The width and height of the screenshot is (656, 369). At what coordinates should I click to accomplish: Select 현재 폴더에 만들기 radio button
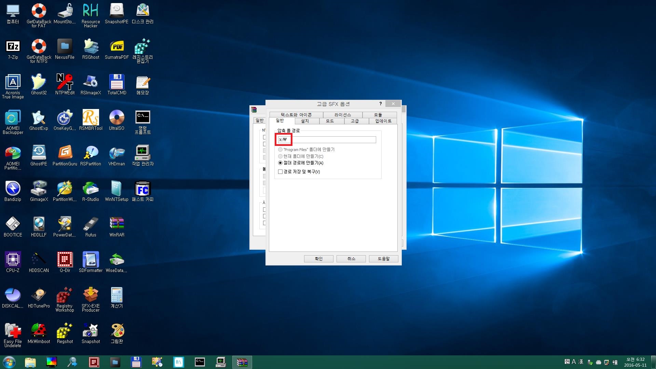tap(280, 156)
